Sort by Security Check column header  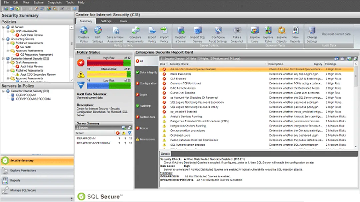(x=218, y=64)
